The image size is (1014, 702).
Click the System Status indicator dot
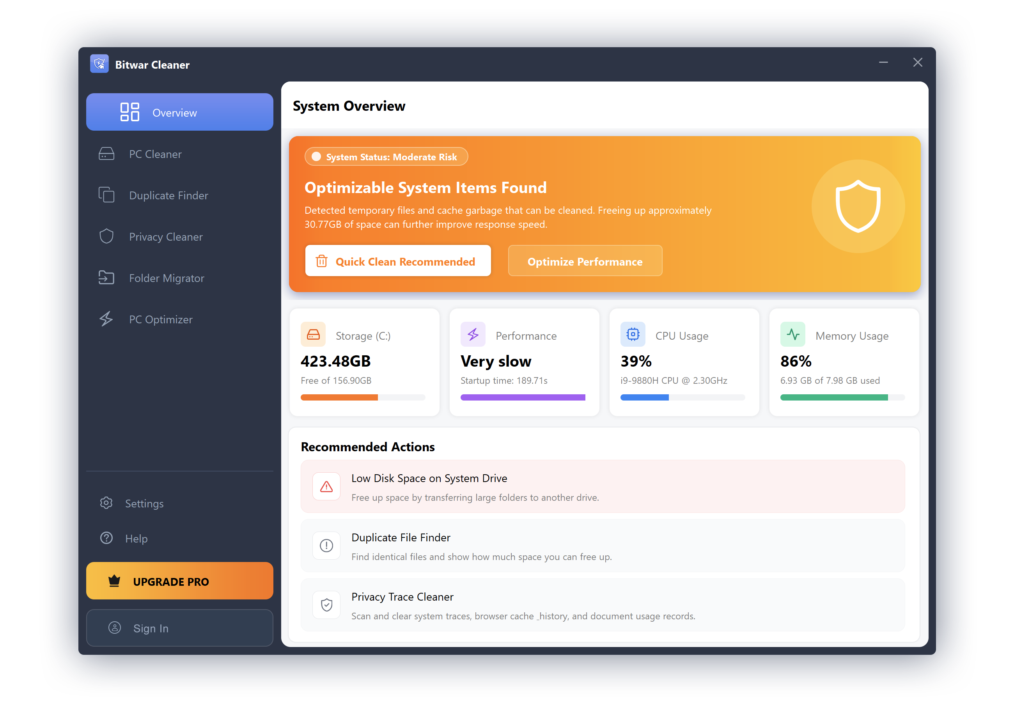(x=316, y=157)
